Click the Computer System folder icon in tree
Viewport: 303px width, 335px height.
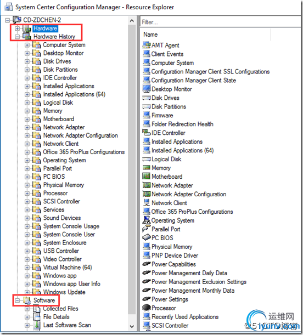click(37, 45)
